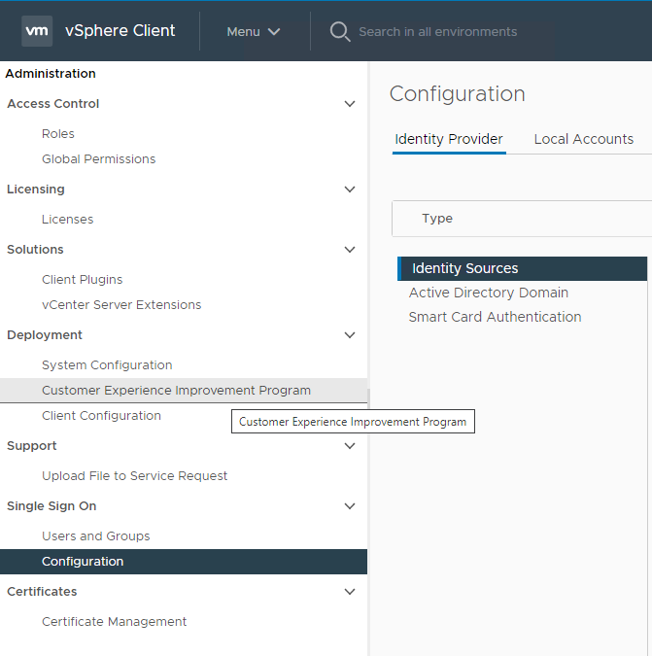Viewport: 652px width, 656px height.
Task: Click the Certificates heading
Action: pos(42,592)
